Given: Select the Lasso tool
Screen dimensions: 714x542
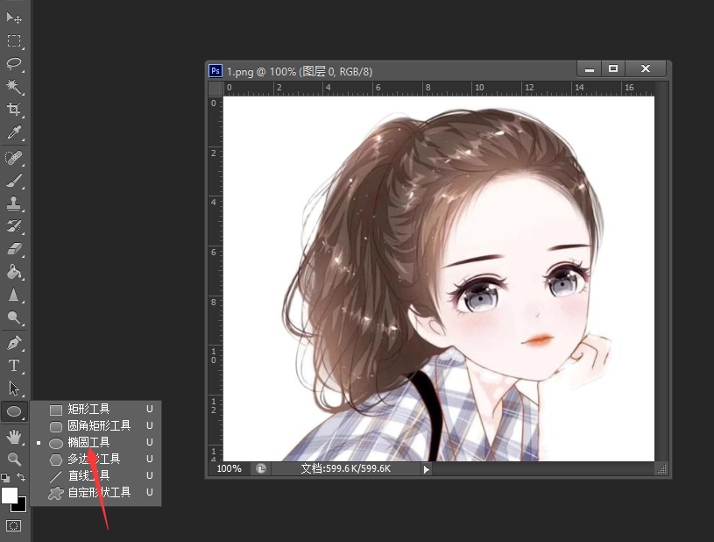Looking at the screenshot, I should (13, 63).
